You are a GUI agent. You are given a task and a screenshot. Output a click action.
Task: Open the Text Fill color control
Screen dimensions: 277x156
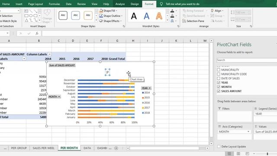click(174, 11)
